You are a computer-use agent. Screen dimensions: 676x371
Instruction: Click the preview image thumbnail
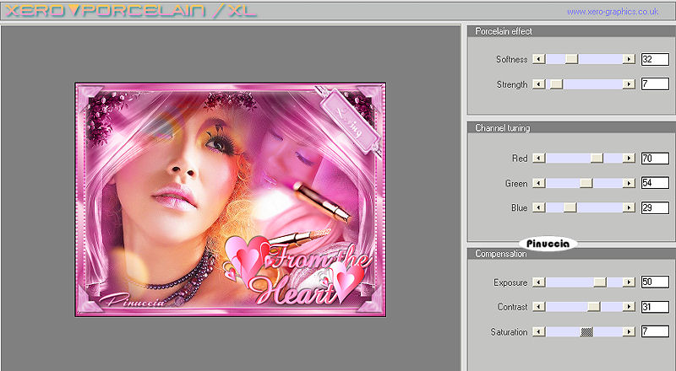(x=230, y=199)
